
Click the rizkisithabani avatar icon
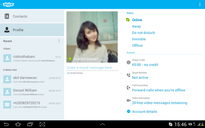pos(7,58)
